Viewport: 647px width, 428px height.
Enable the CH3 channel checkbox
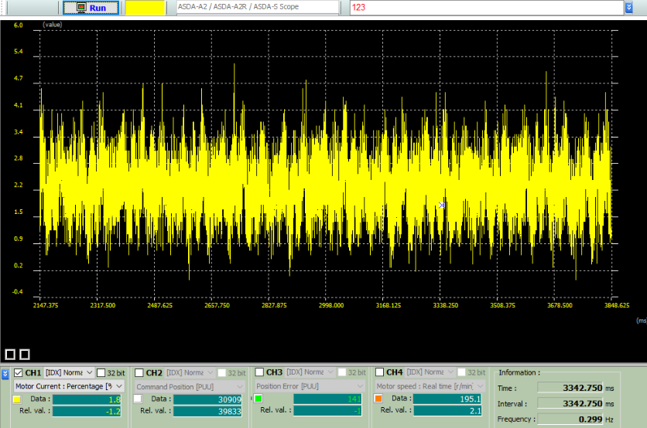tap(259, 372)
